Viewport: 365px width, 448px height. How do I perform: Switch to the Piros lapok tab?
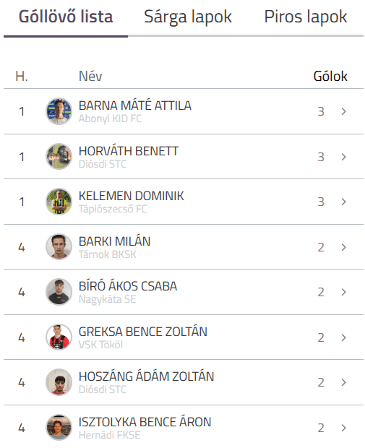click(306, 17)
